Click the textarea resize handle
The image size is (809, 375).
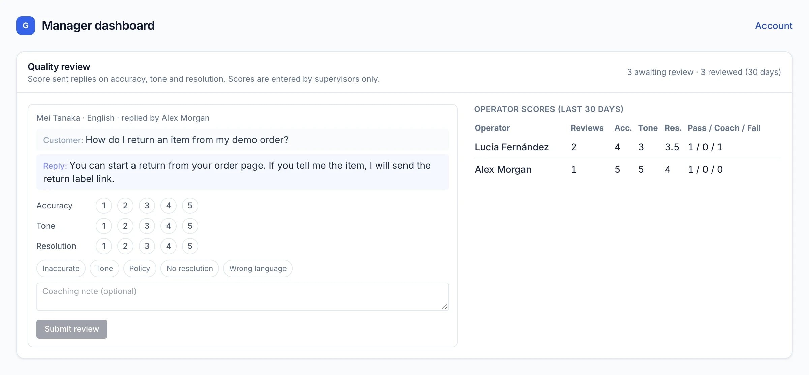click(445, 307)
